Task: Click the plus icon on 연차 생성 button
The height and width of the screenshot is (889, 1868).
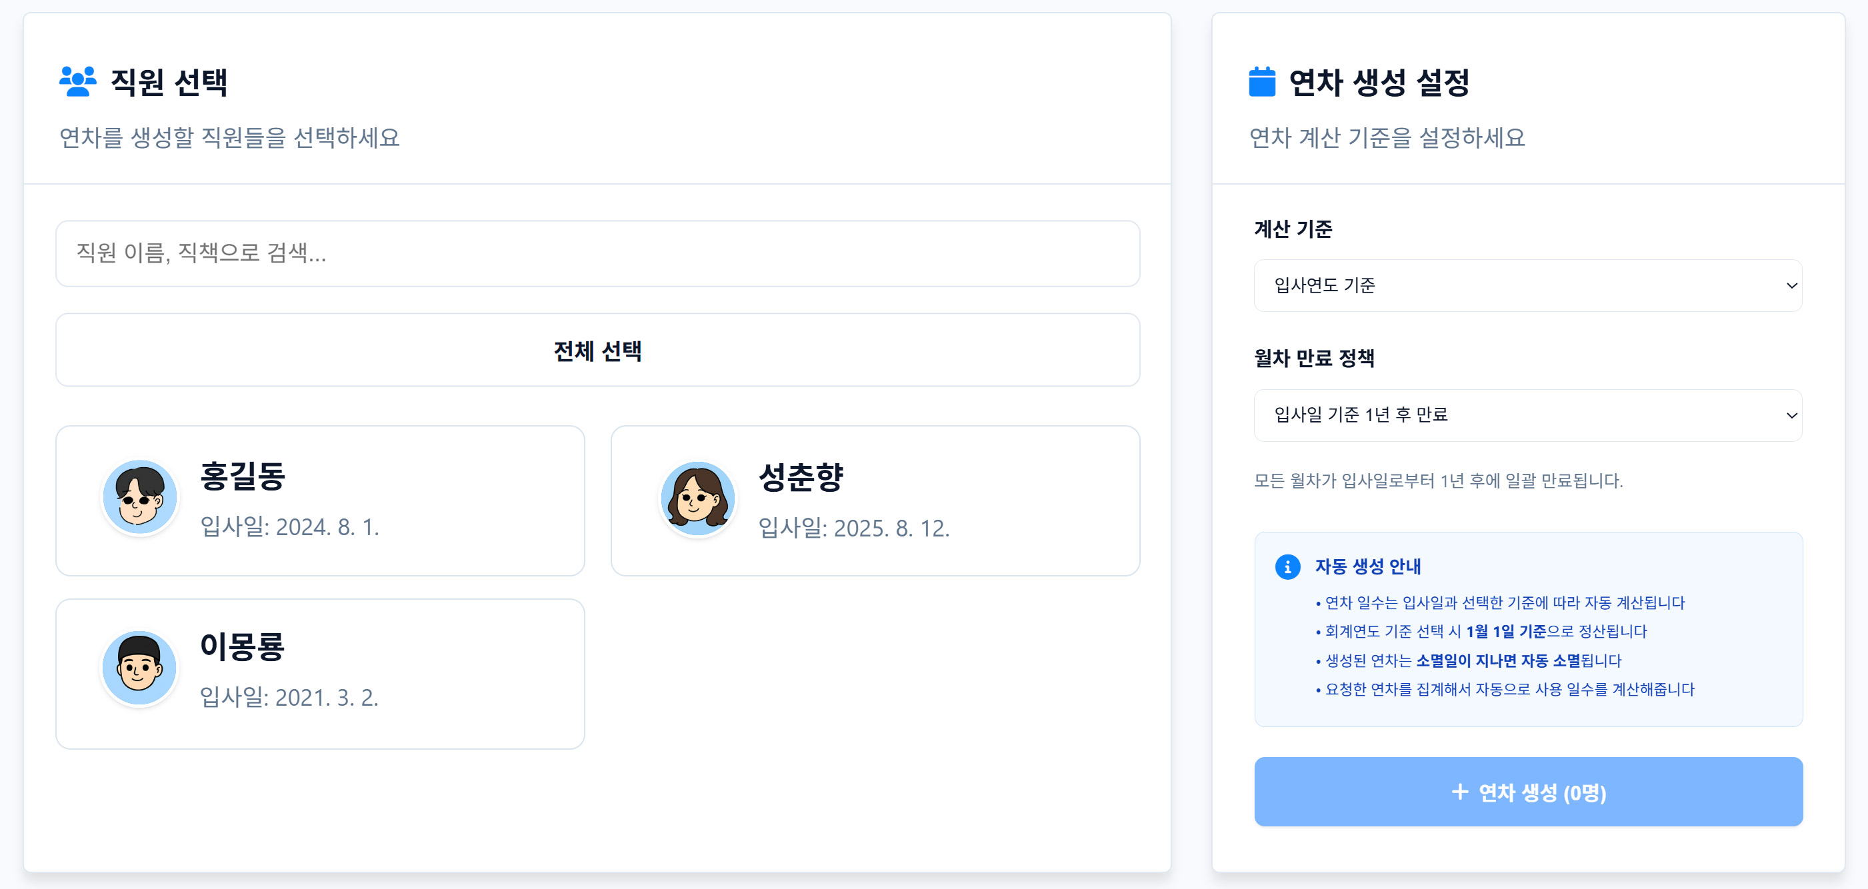Action: (x=1460, y=792)
